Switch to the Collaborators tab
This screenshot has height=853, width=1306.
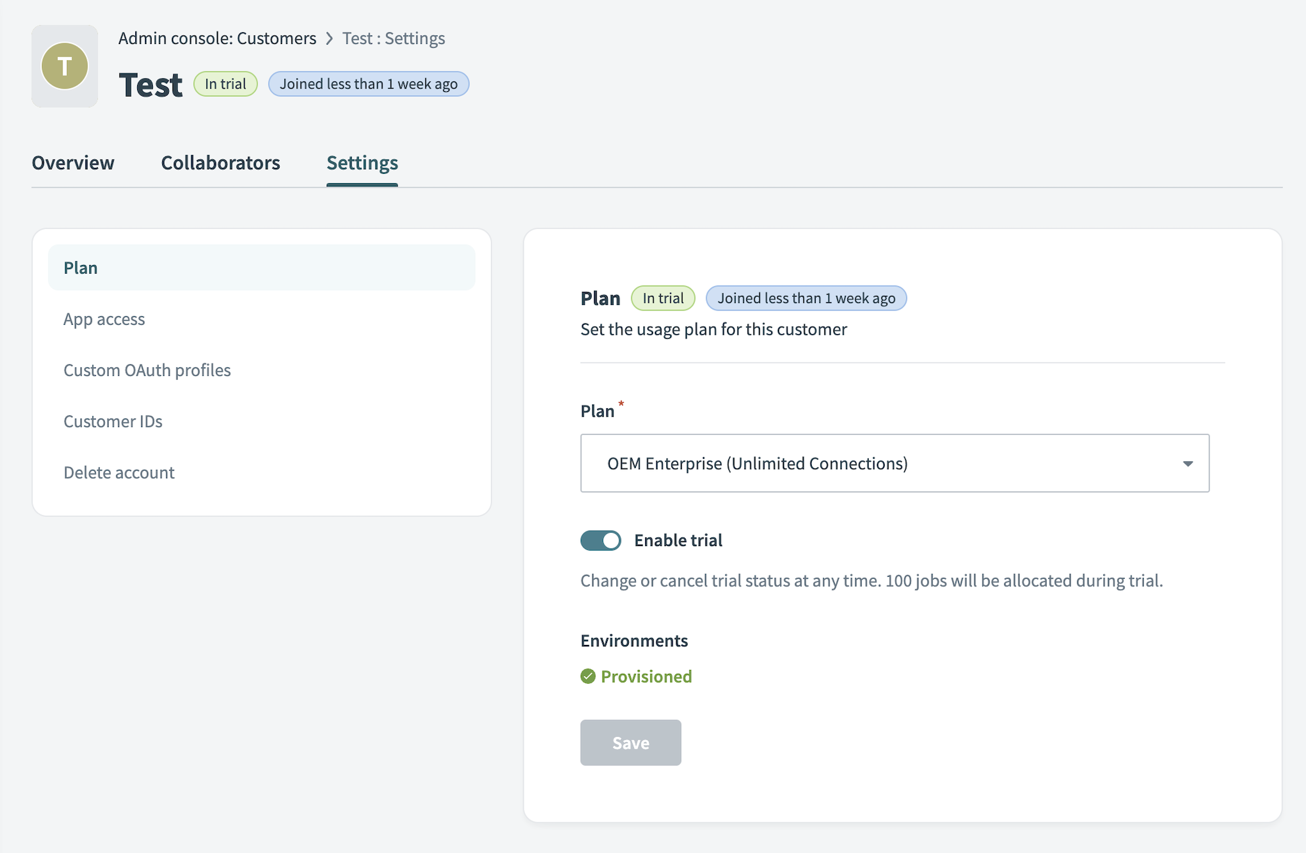point(221,163)
